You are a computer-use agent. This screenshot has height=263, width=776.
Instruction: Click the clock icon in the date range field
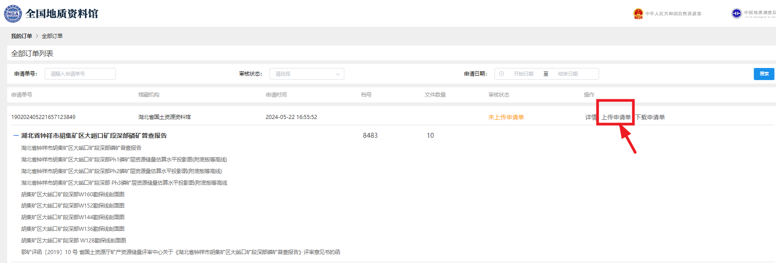[502, 74]
